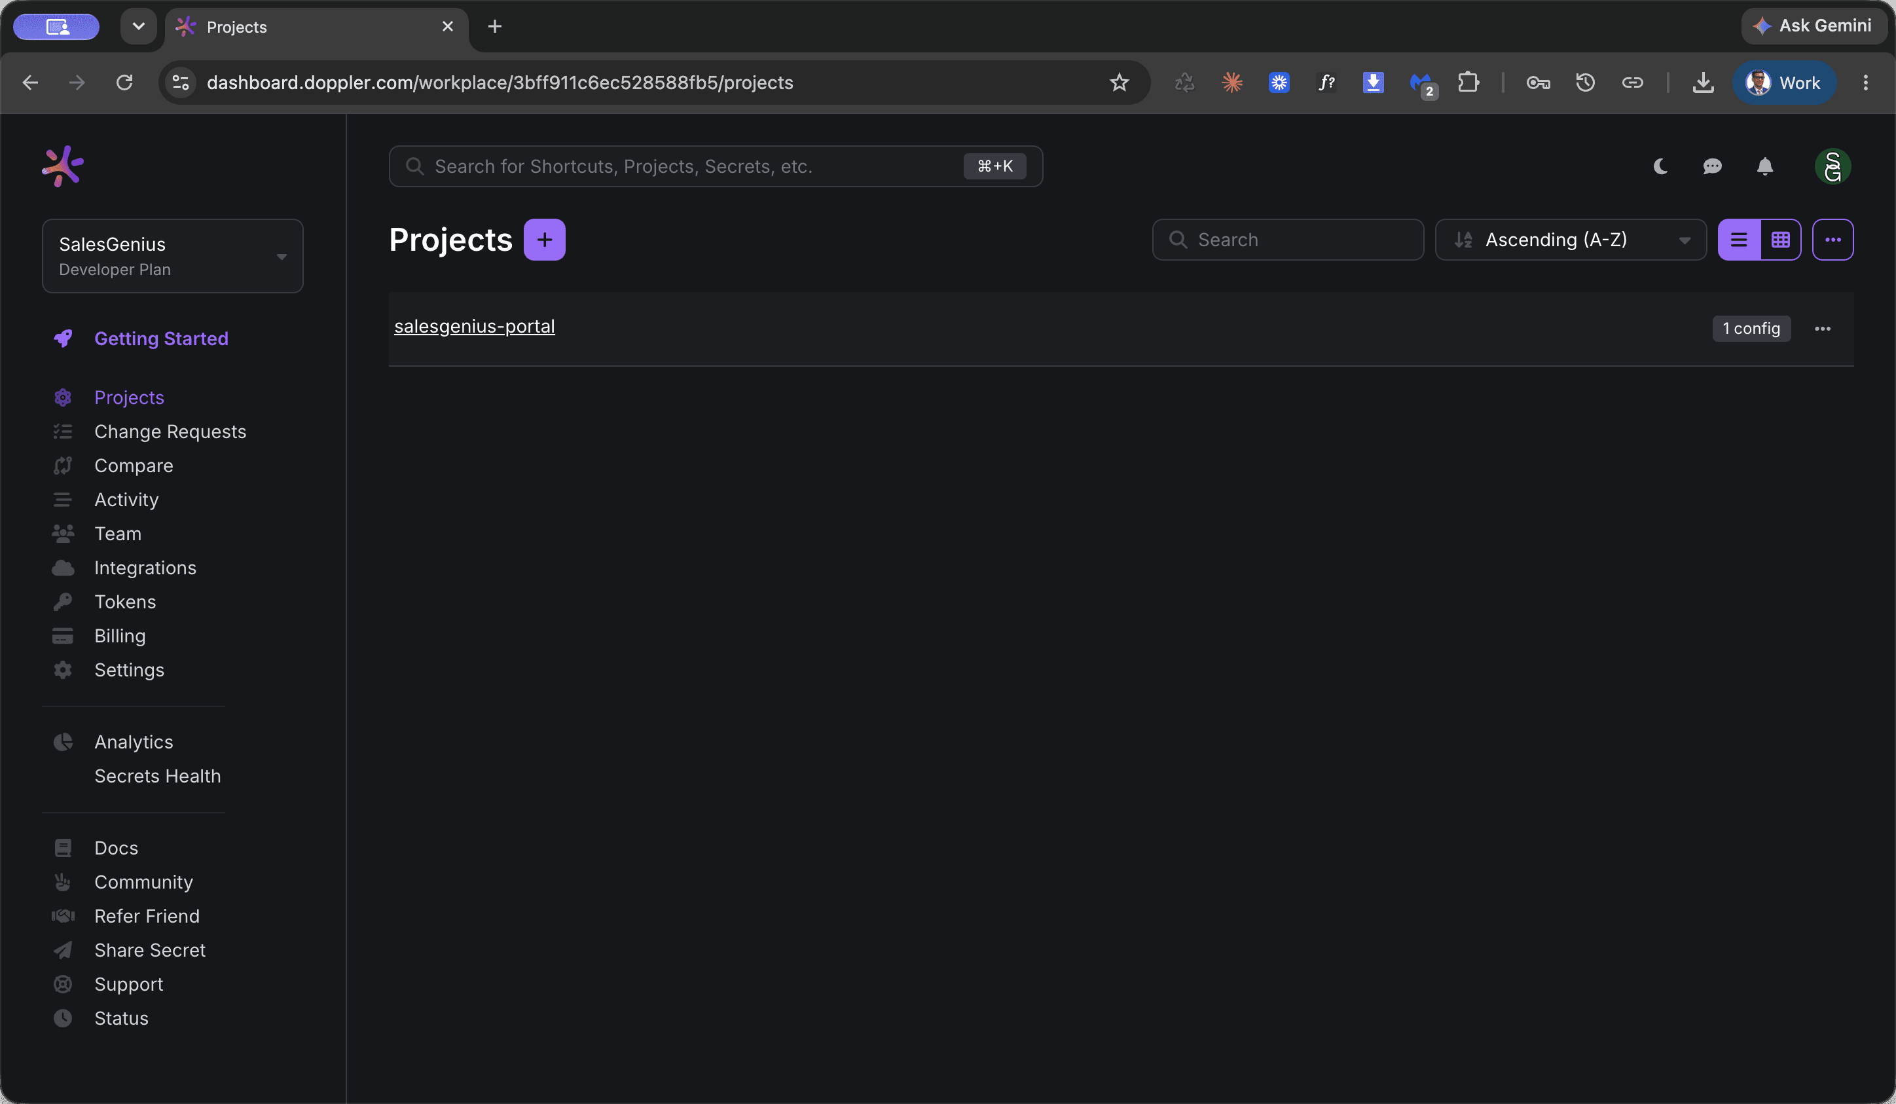
Task: Open Tokens page
Action: [125, 602]
